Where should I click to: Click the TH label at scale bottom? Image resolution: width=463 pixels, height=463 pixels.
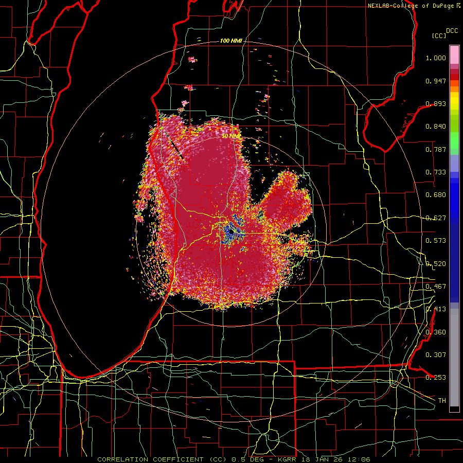442,401
